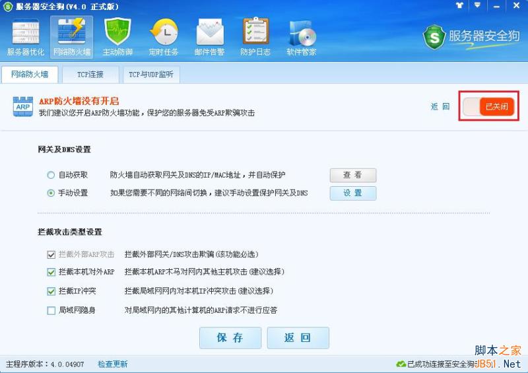Click the 保存 button
Screen dimensions: 528x373
point(230,337)
